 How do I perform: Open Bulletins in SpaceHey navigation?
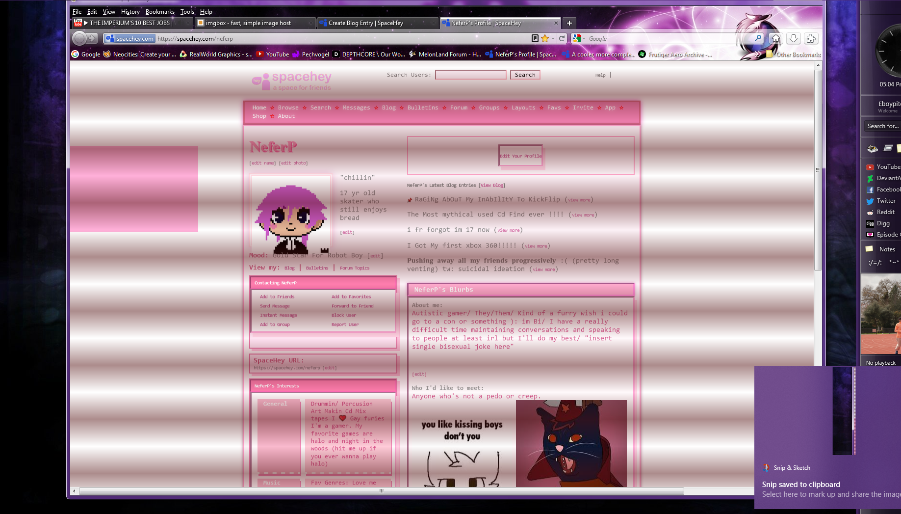click(422, 108)
